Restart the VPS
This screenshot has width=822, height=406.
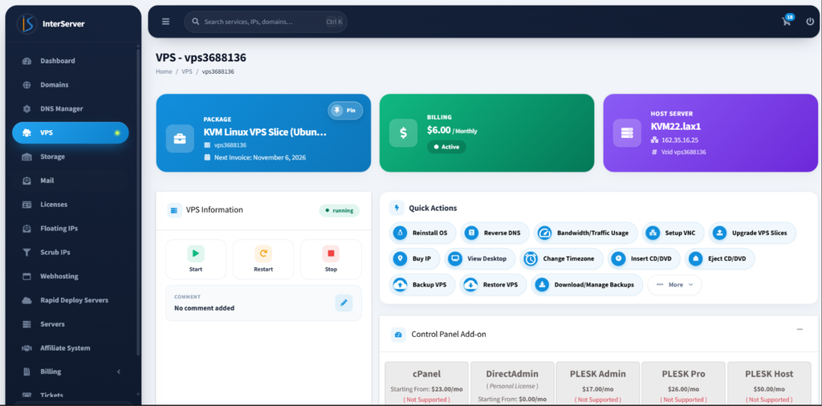click(x=263, y=259)
